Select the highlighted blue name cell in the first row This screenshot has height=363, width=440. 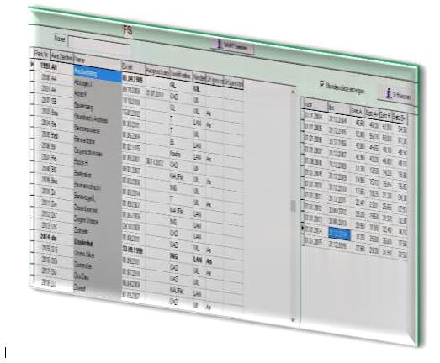98,74
